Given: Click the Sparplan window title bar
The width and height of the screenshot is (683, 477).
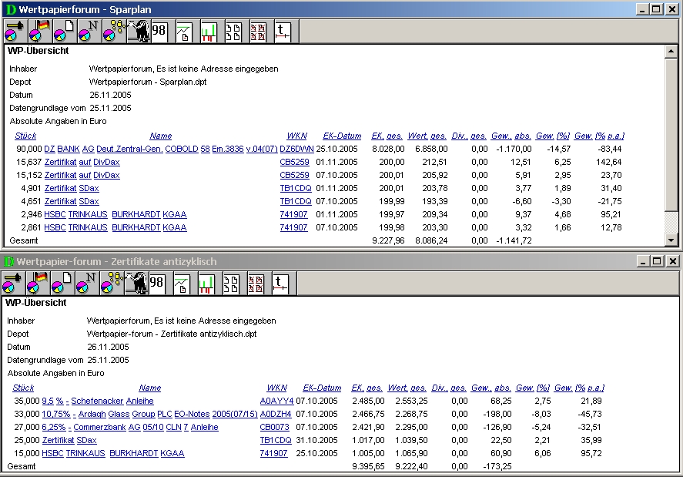Looking at the screenshot, I should tap(308, 8).
